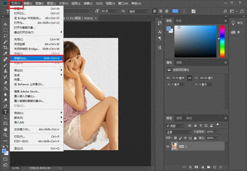Image resolution: width=247 pixels, height=171 pixels.
Task: Select the Move tool
Action: coord(5,24)
